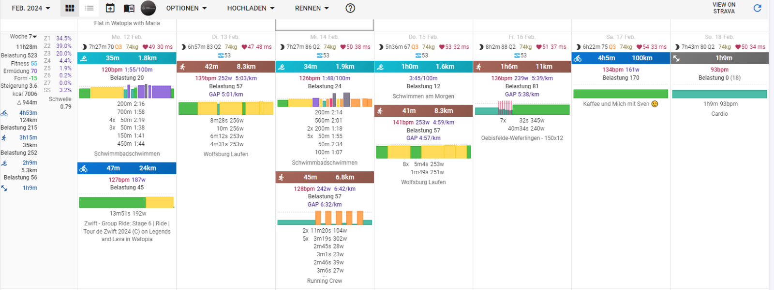
Task: Click the running icon in weekly summary
Action: click(4, 138)
